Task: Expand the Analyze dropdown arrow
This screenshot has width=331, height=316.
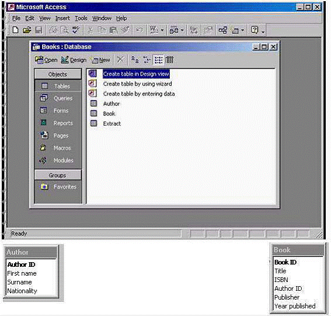Action: [x=182, y=30]
